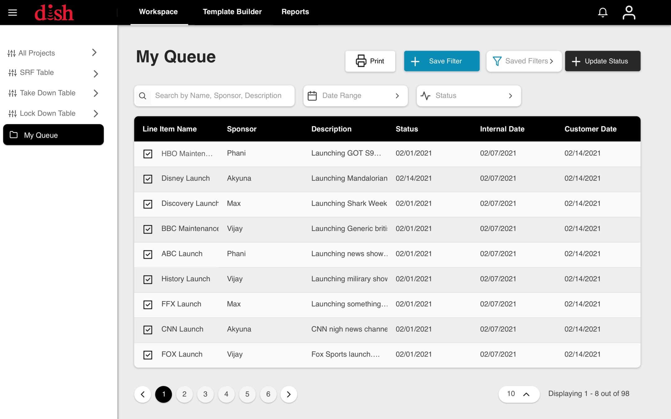671x419 pixels.
Task: Open the Reports tab
Action: pyautogui.click(x=295, y=12)
